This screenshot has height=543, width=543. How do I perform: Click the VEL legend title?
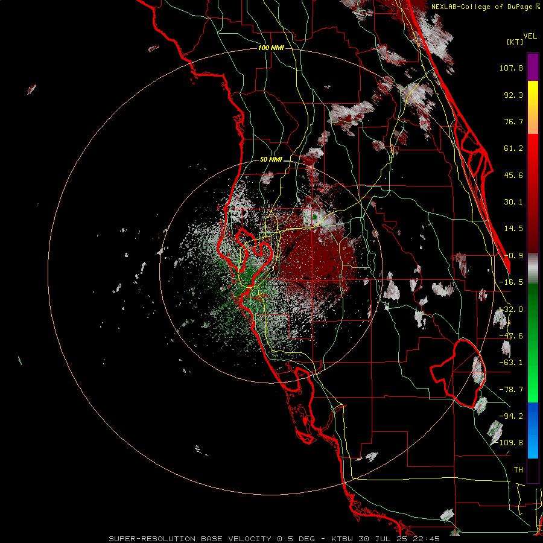tap(530, 36)
